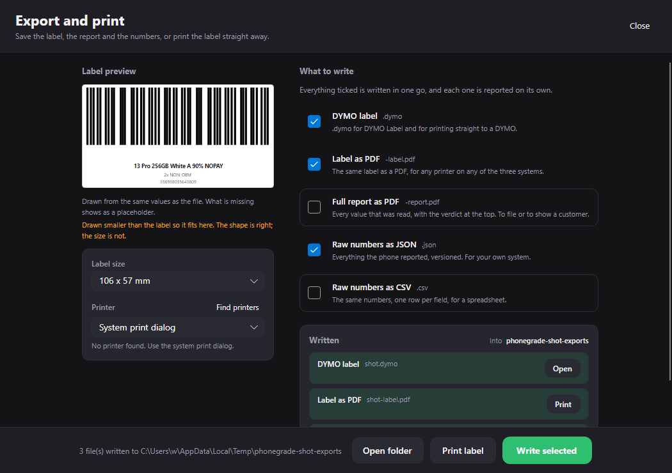This screenshot has height=473, width=672.
Task: Click the "Everything ticked is written in one go" text
Action: point(426,90)
